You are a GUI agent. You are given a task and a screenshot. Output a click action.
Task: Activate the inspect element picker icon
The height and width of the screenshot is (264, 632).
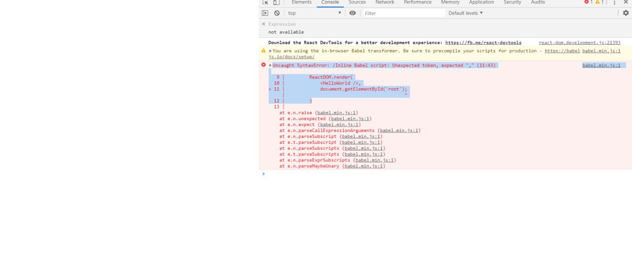(265, 2)
